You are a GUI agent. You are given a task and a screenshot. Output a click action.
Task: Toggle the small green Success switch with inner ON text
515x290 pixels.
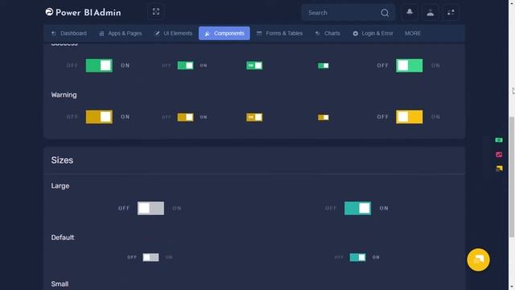(x=254, y=65)
